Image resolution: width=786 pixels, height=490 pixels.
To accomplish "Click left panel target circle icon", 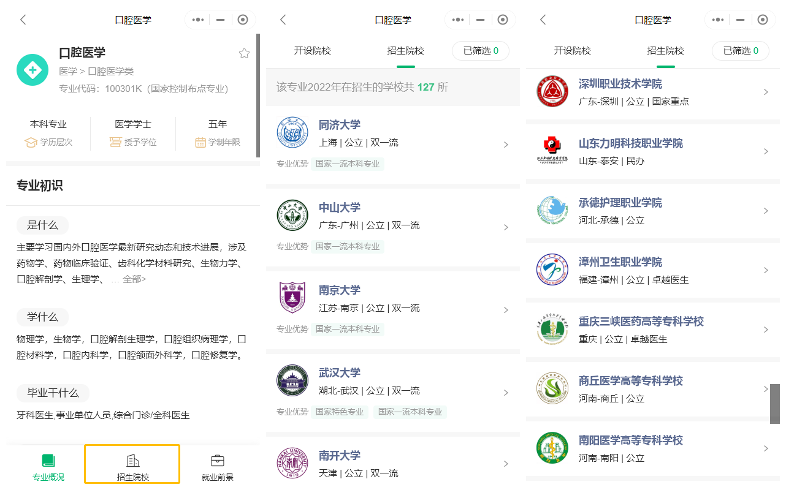I will tap(243, 20).
